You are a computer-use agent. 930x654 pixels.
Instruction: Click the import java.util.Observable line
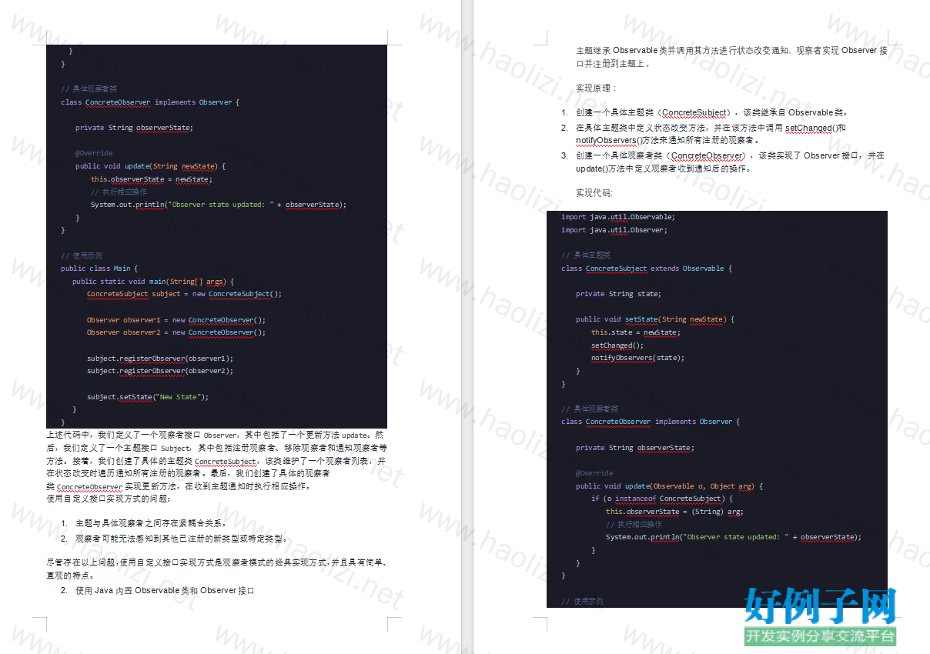pyautogui.click(x=617, y=217)
